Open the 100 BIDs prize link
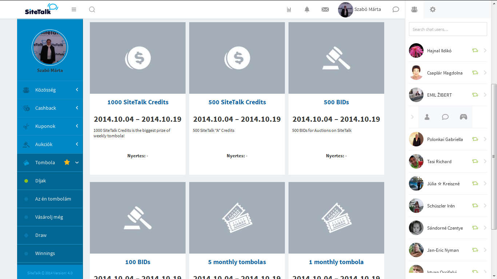The width and height of the screenshot is (497, 279). 138,262
